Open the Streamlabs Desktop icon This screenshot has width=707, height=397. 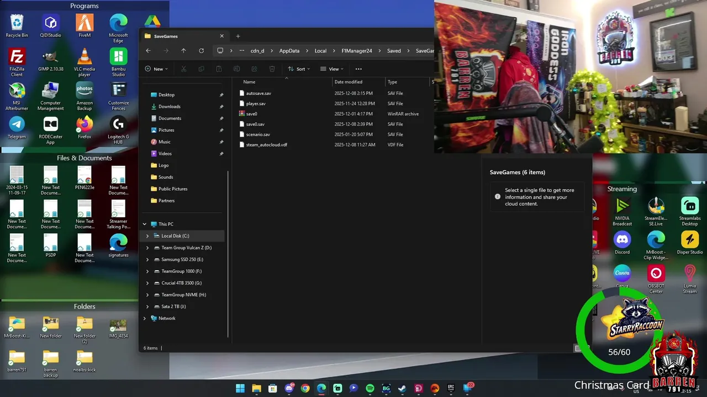tap(690, 211)
